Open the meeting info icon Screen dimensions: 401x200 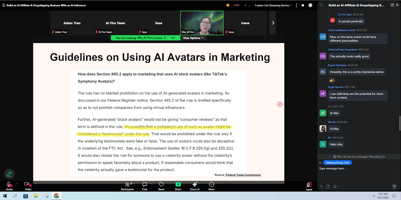tap(4, 5)
